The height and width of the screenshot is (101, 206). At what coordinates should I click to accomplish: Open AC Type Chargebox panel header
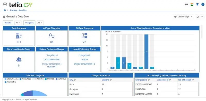tap(52, 28)
